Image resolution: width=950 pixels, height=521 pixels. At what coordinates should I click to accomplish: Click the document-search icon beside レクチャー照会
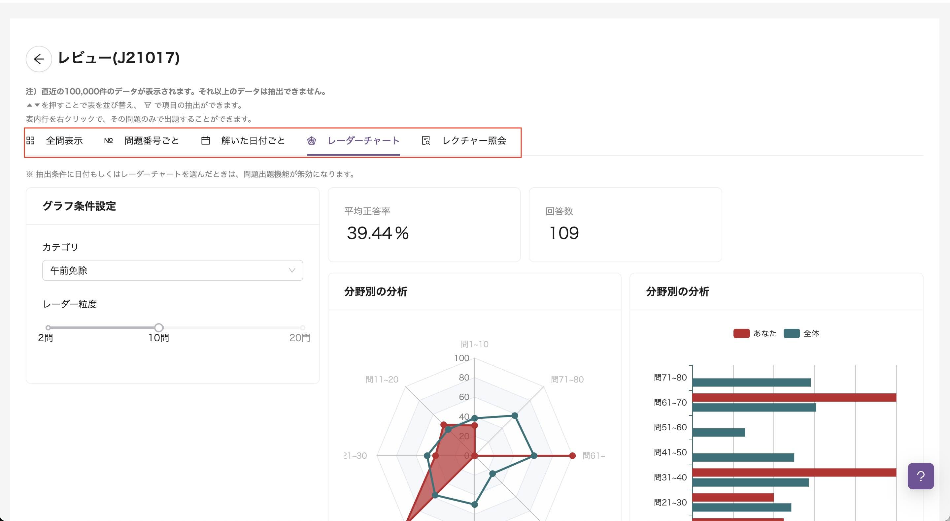426,141
